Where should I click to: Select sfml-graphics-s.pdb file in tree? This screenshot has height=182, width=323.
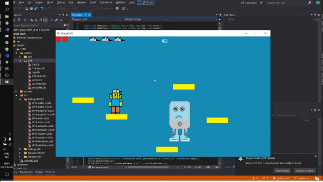43,110
